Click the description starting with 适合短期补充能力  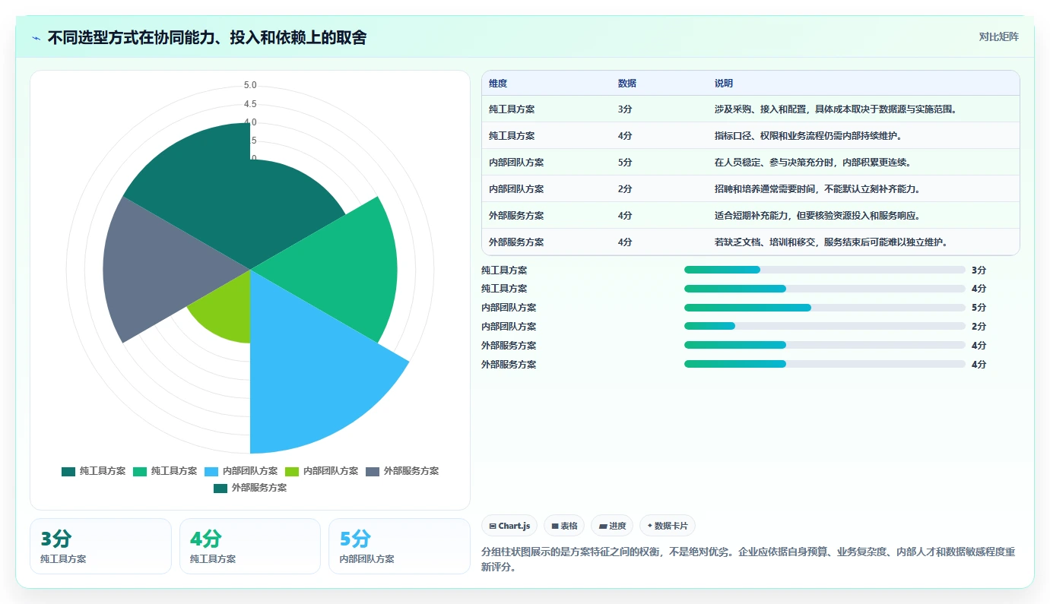817,216
